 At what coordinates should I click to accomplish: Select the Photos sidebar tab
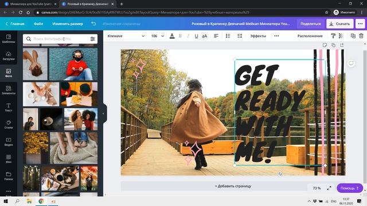click(9, 73)
